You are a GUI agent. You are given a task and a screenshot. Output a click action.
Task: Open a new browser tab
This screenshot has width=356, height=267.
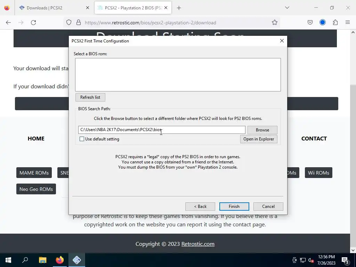[x=179, y=8]
